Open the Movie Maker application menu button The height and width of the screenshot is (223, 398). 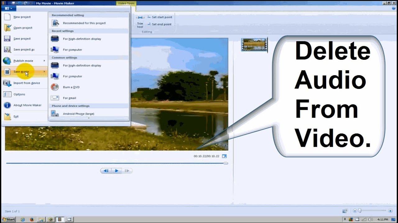click(9, 8)
